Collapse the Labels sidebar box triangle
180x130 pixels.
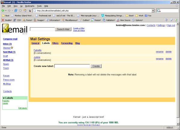point(4,98)
